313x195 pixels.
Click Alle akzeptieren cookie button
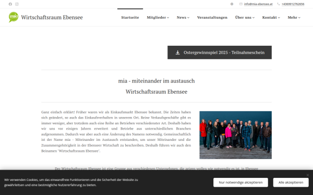(291, 183)
